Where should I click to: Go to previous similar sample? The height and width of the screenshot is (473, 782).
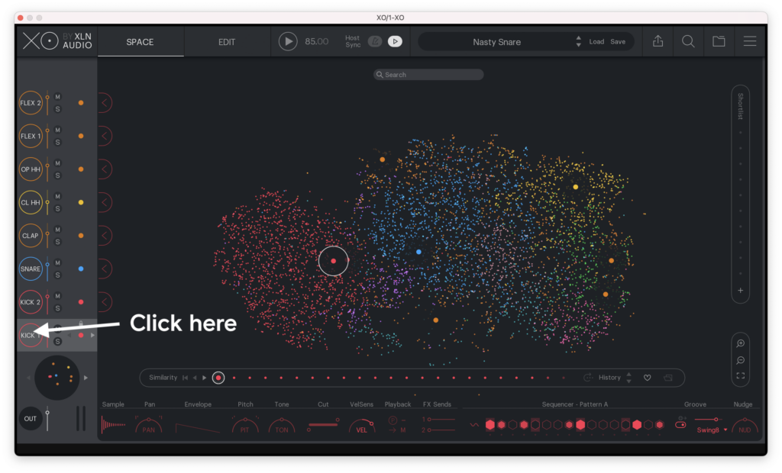click(195, 378)
